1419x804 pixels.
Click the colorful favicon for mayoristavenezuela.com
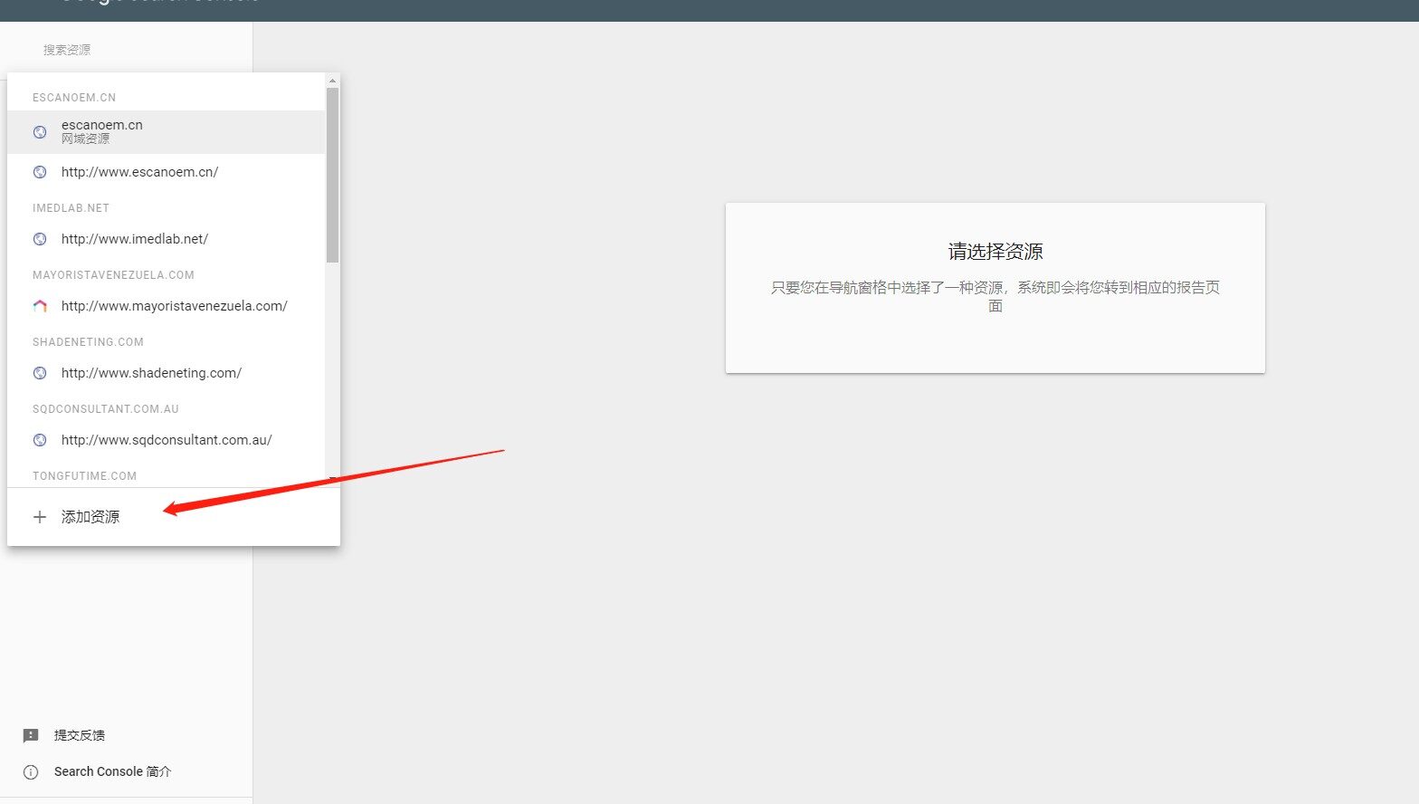tap(40, 306)
